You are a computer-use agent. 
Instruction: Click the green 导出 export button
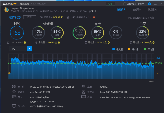click(x=110, y=4)
